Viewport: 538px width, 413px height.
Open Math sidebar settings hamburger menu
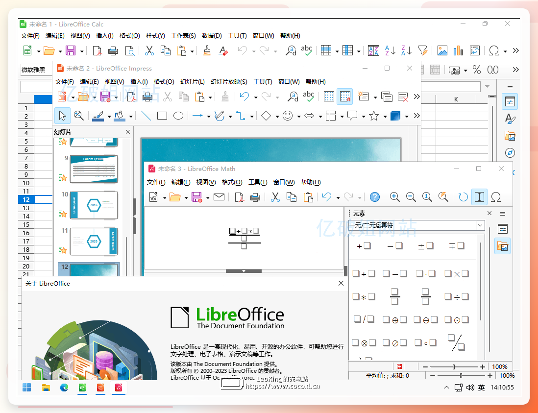coord(503,214)
